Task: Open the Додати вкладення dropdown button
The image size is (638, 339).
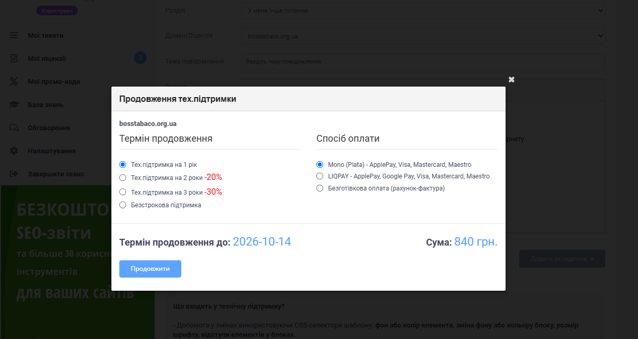Action: (562, 259)
